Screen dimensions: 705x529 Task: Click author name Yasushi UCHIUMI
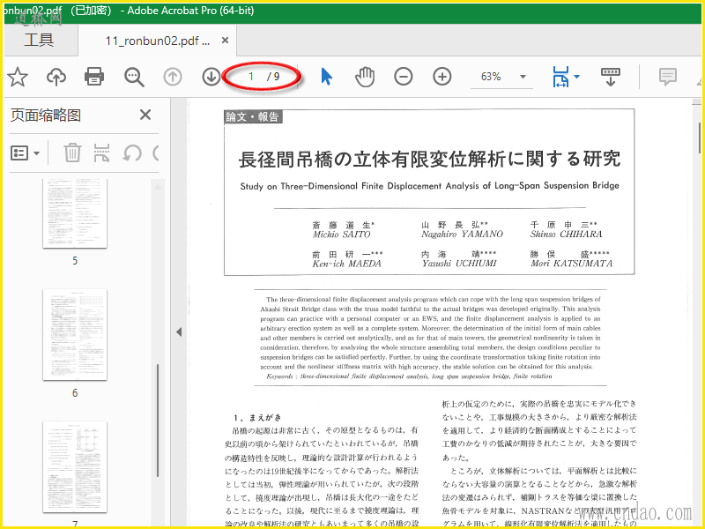click(x=459, y=264)
